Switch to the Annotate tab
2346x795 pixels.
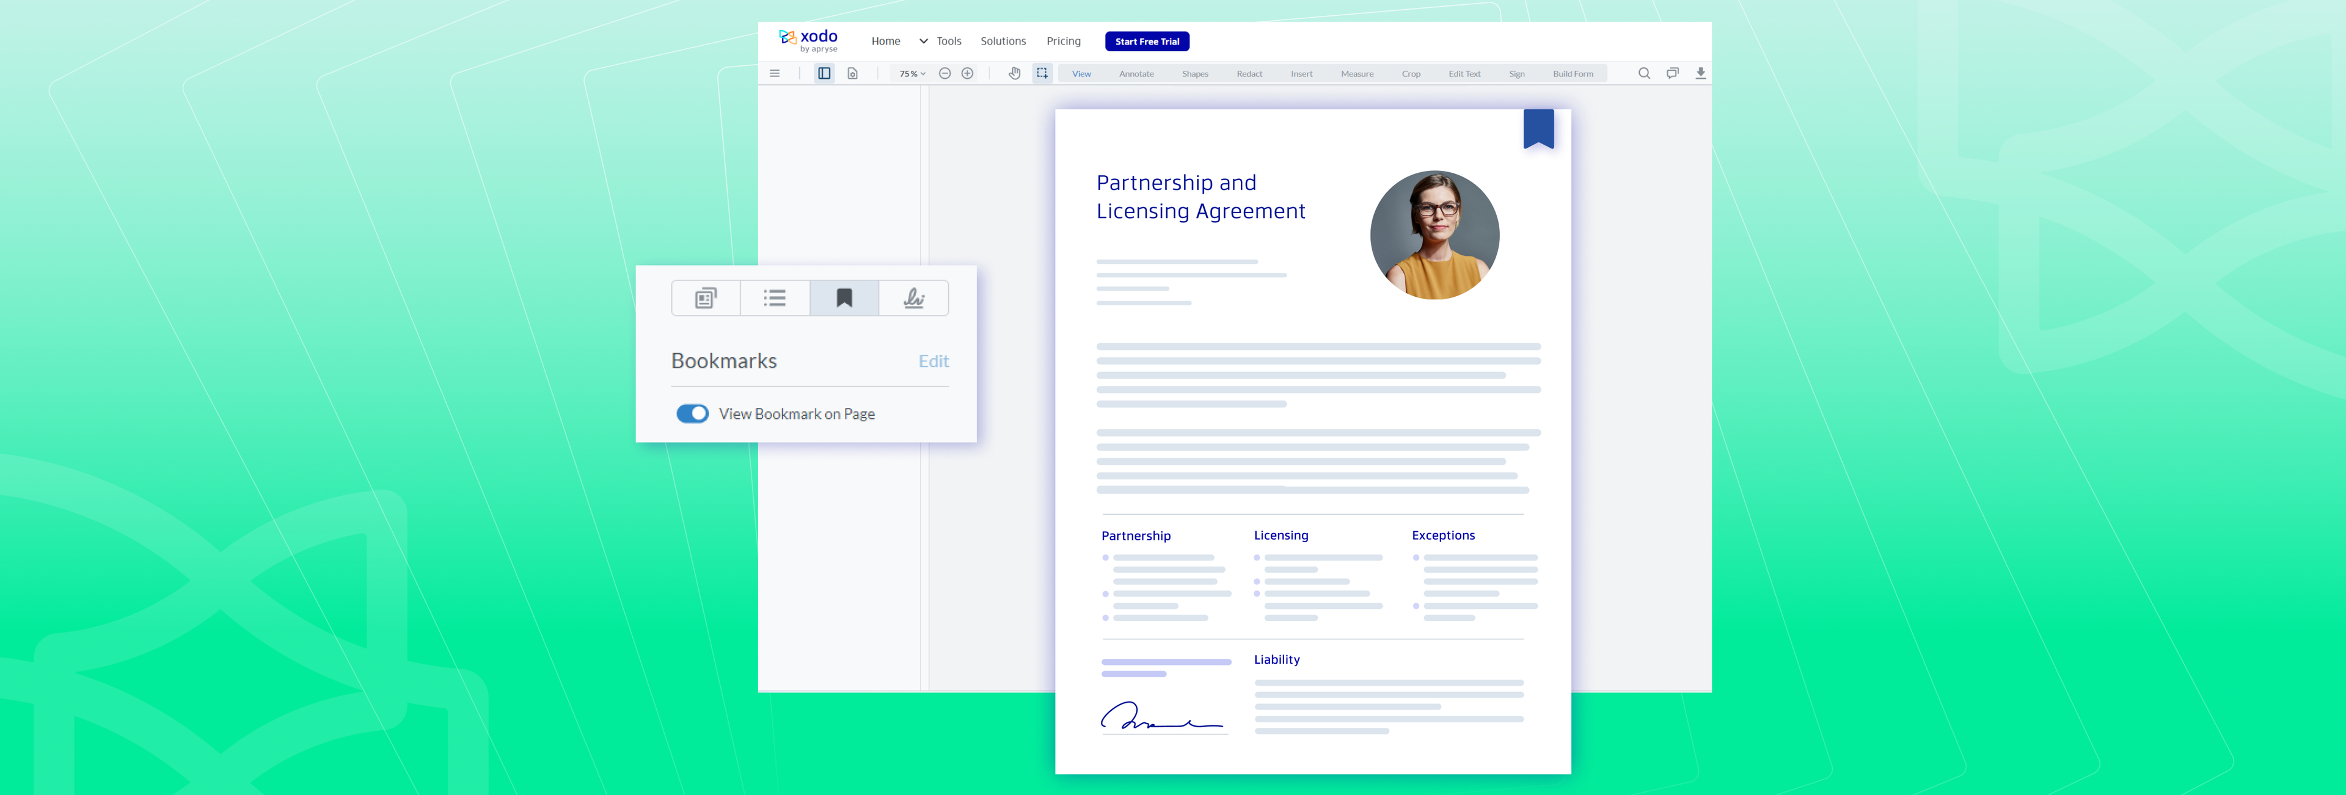[1136, 74]
